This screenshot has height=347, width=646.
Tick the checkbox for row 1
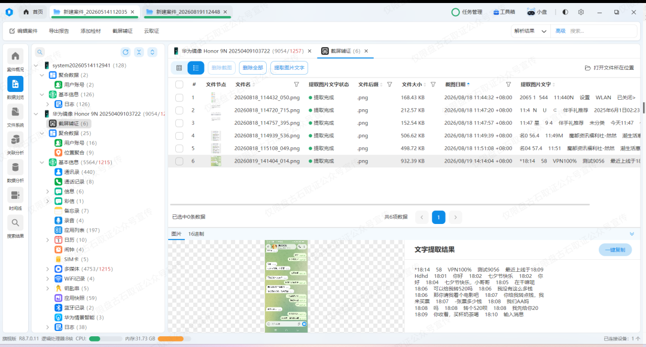tap(179, 98)
